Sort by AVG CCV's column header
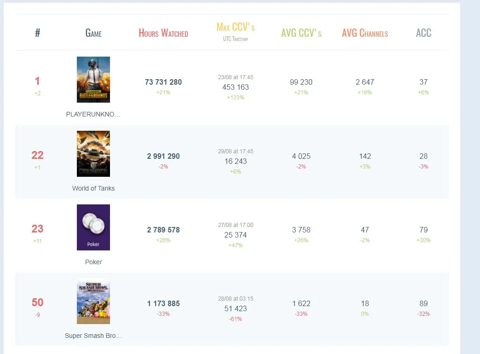 pos(301,33)
